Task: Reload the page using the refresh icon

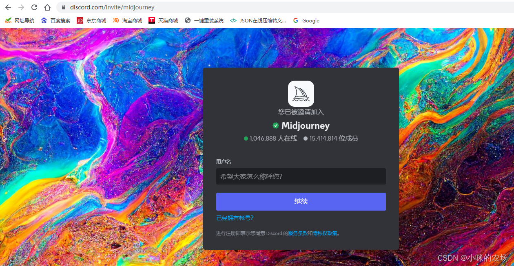Action: (34, 7)
